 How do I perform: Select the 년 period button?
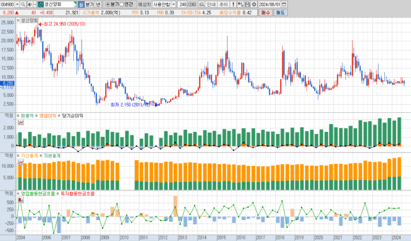point(98,4)
